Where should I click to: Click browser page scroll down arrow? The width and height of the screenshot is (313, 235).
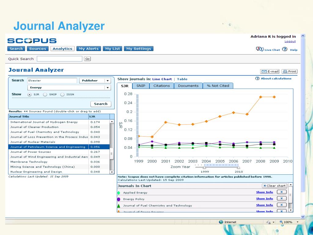coord(303,217)
